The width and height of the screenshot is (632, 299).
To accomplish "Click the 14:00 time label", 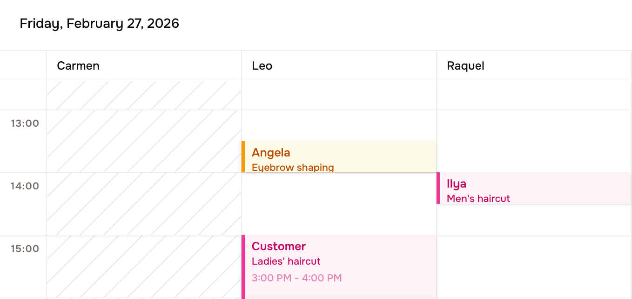I will [25, 186].
